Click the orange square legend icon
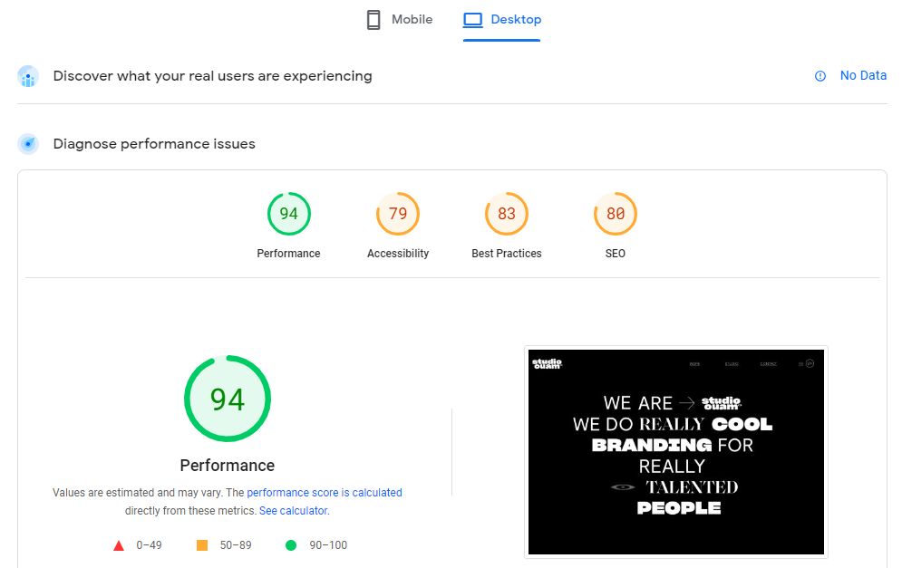Image resolution: width=902 pixels, height=568 pixels. click(200, 544)
